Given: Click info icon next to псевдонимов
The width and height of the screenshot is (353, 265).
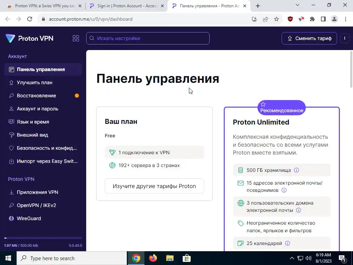Looking at the screenshot, I should coord(284,190).
